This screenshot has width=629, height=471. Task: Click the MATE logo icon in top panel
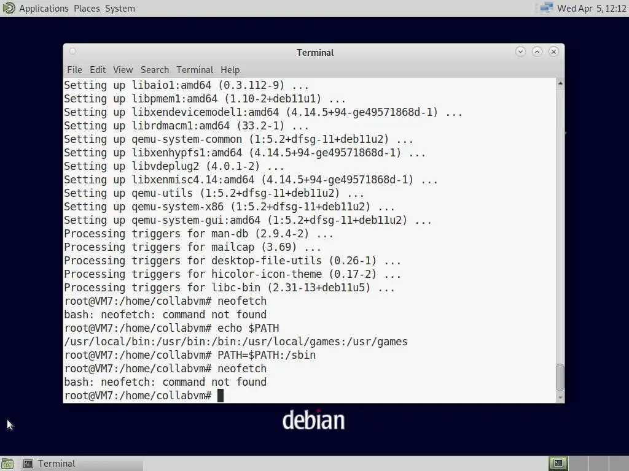pos(9,8)
